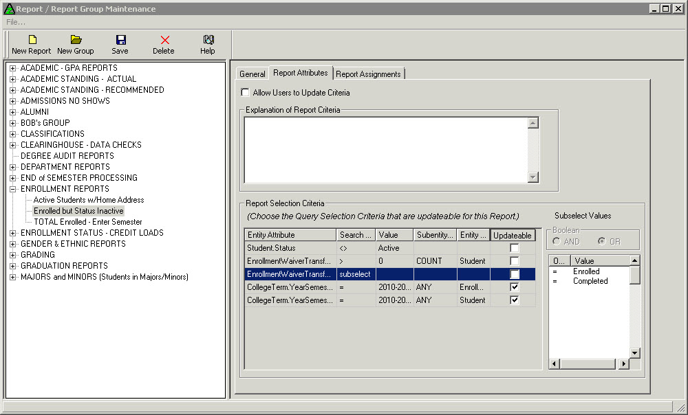Enable Allow Users to Update Criteria

coord(246,93)
